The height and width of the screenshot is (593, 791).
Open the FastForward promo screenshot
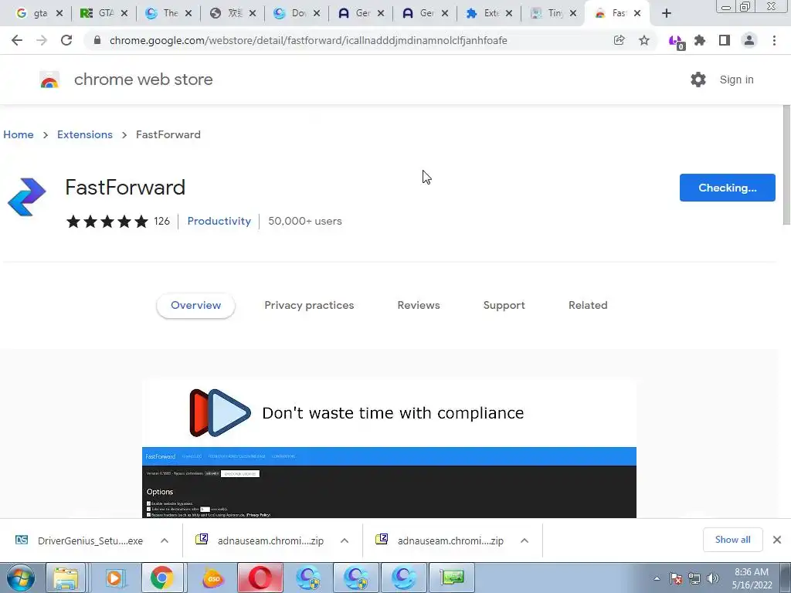click(x=389, y=449)
